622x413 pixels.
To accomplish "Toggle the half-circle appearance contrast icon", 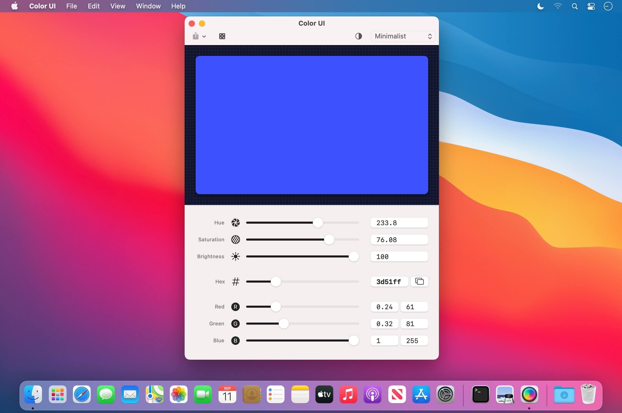I will pyautogui.click(x=358, y=36).
